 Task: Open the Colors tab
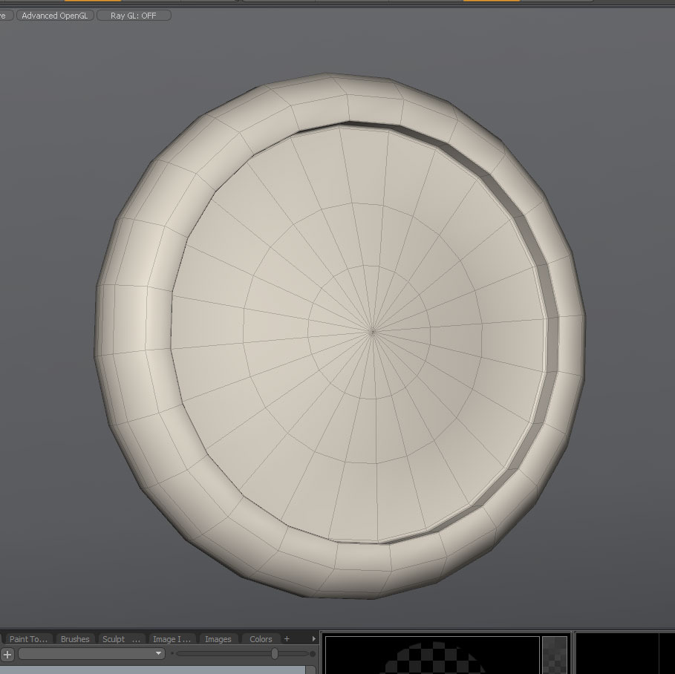click(261, 639)
